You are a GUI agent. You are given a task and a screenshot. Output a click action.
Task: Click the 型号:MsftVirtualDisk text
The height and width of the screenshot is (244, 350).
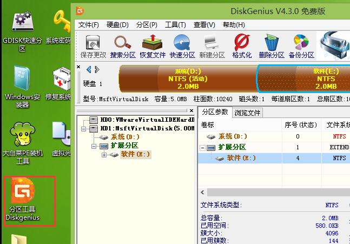tap(116, 99)
